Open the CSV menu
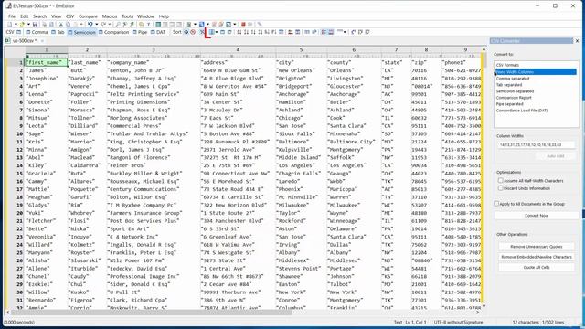 point(69,16)
